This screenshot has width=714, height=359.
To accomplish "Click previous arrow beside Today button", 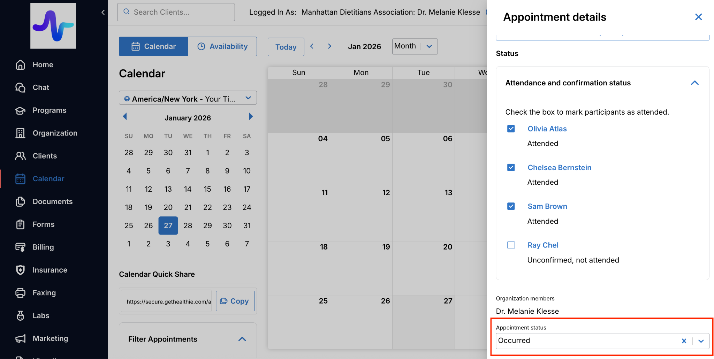I will pyautogui.click(x=312, y=46).
